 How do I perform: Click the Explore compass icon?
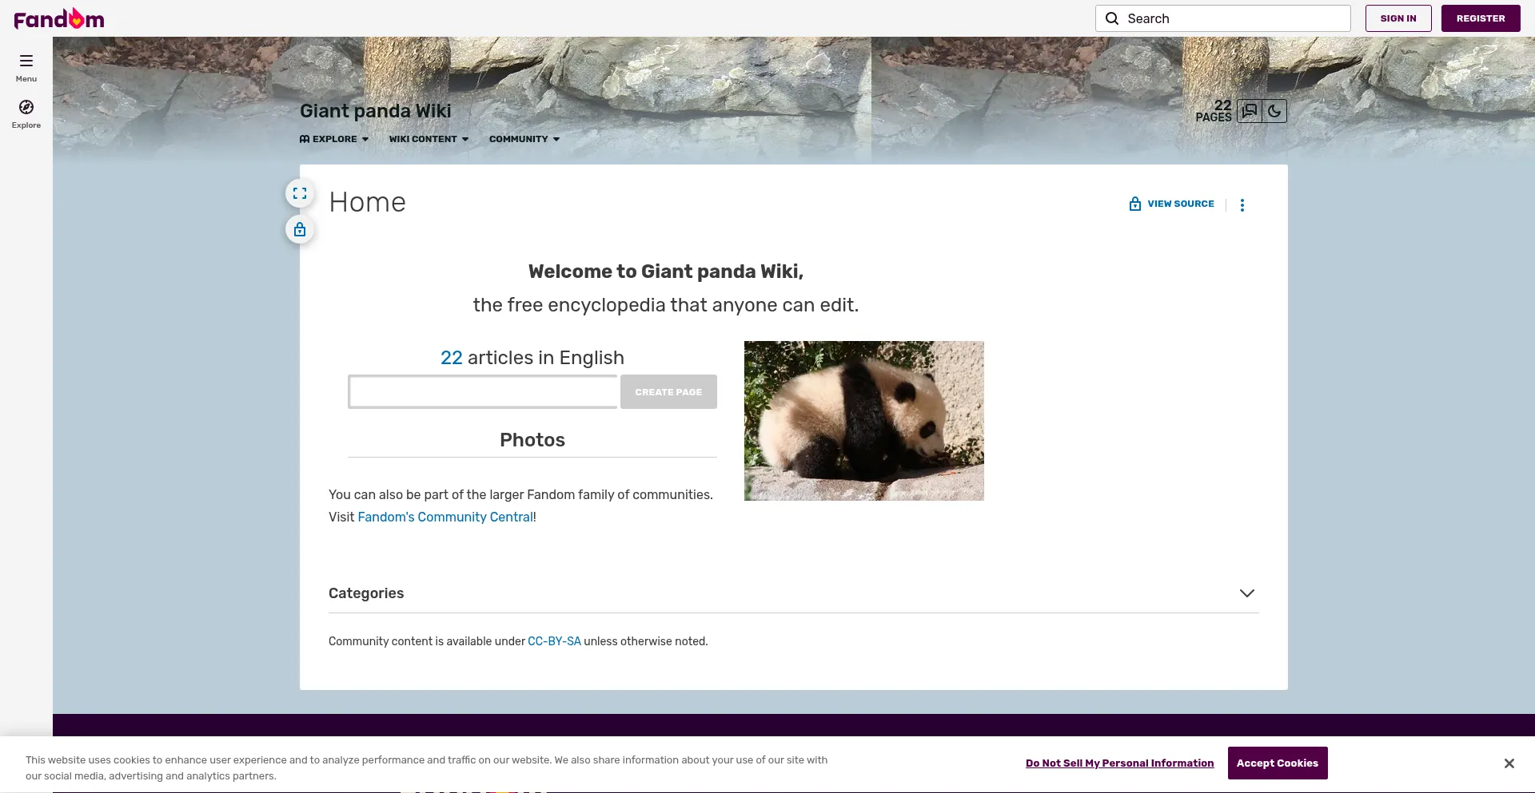pyautogui.click(x=26, y=108)
